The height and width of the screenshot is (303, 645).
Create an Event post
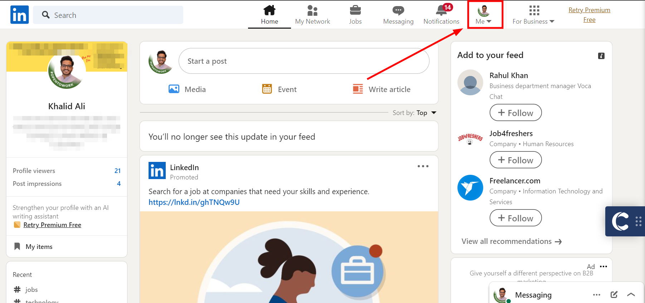tap(279, 89)
